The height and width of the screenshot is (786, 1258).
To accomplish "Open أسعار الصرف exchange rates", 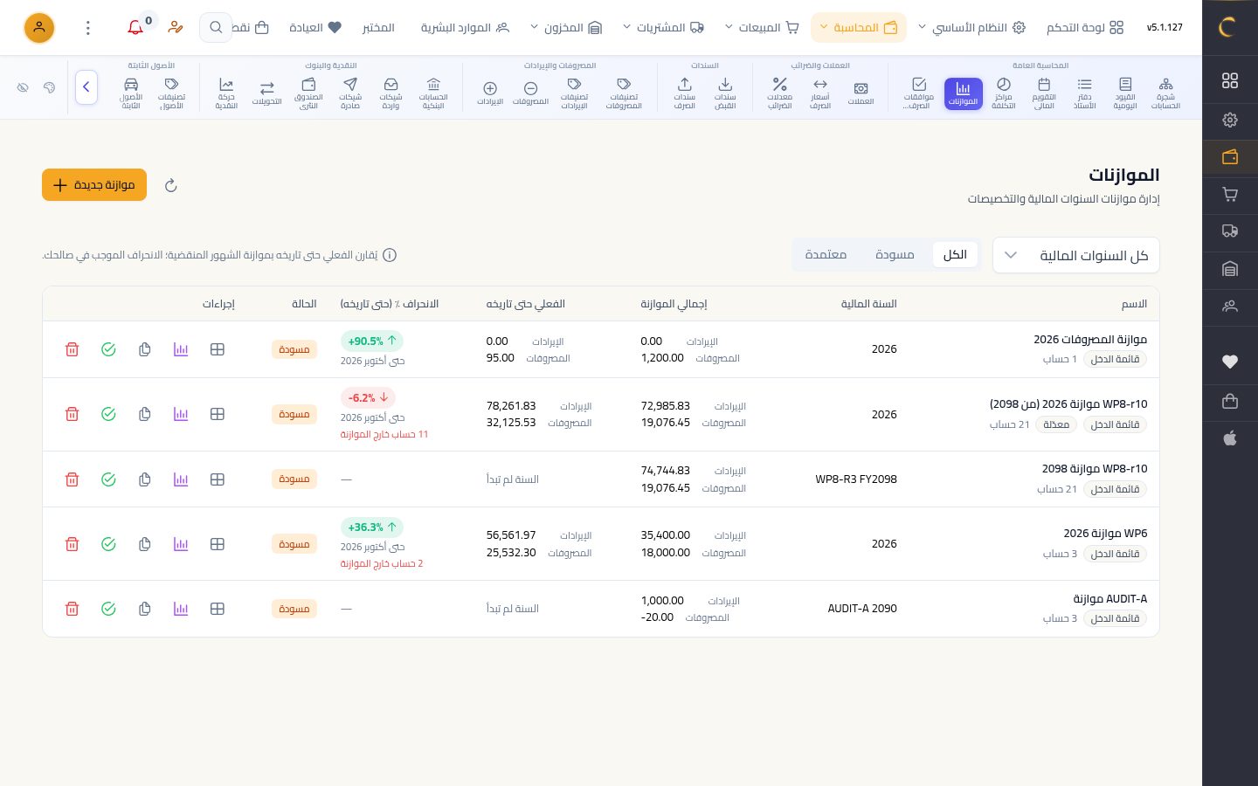I will pos(820,93).
